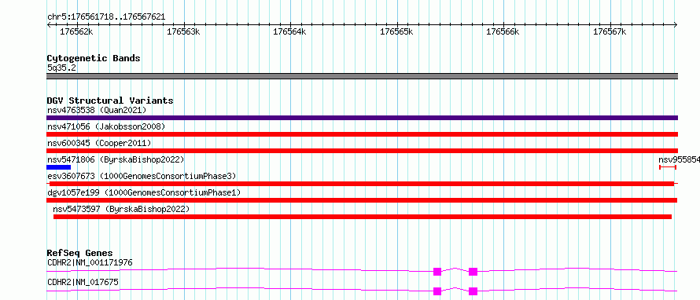
Task: Click the first exon of CDHR2|NM_017675
Action: point(437,291)
